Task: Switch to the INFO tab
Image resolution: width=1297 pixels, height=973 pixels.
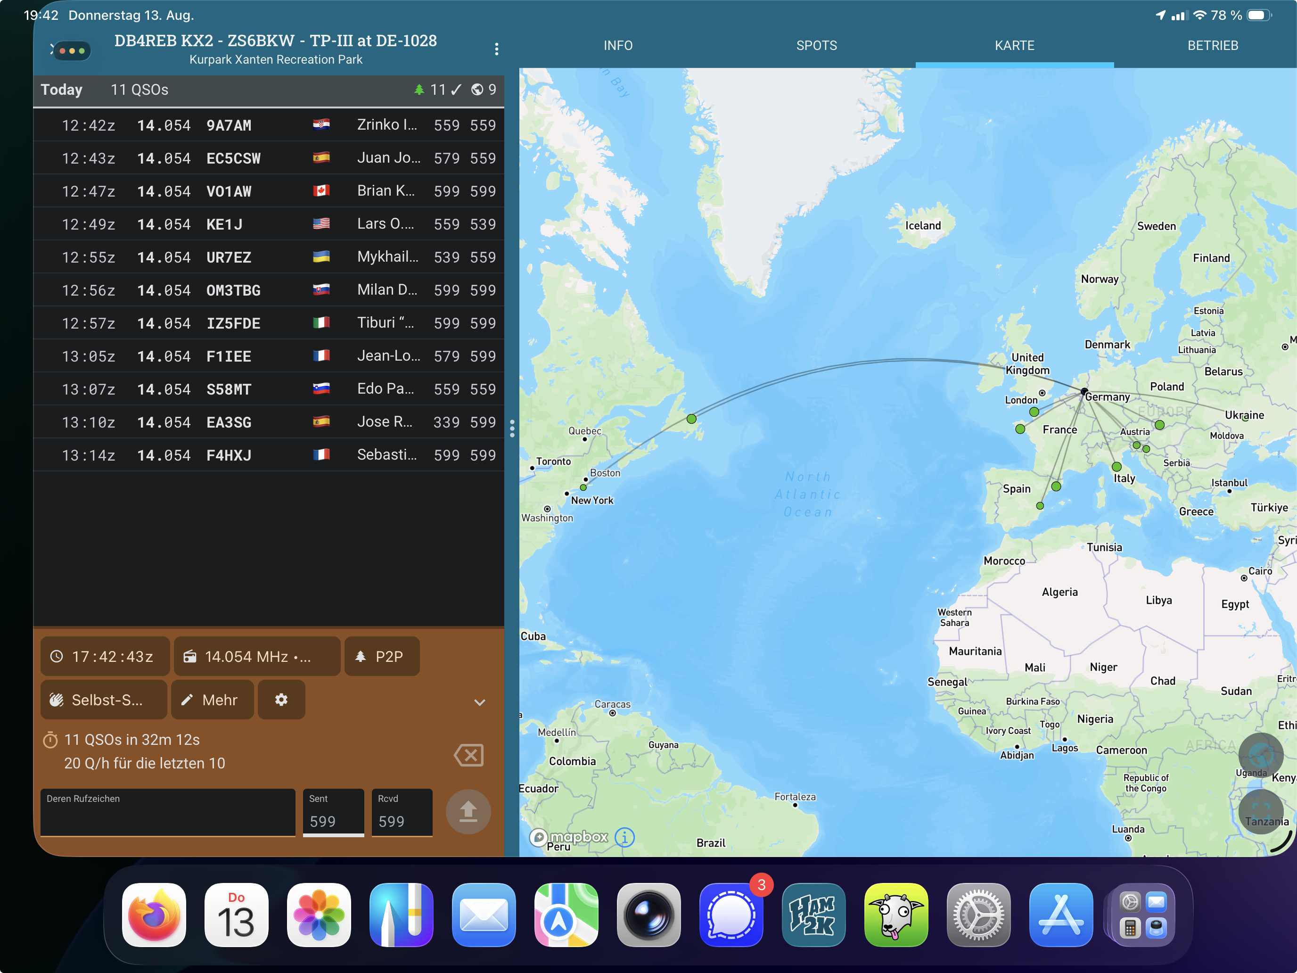Action: click(x=618, y=46)
